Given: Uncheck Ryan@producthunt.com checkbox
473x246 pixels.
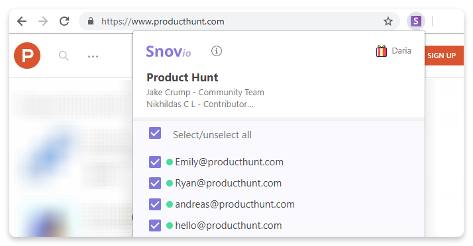Looking at the screenshot, I should click(155, 183).
